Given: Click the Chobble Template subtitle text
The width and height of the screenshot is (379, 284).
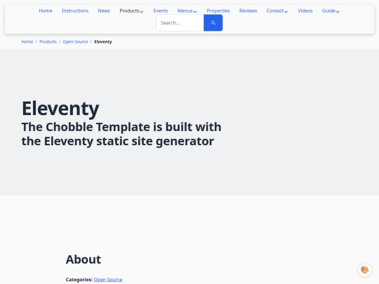Looking at the screenshot, I should 121,134.
